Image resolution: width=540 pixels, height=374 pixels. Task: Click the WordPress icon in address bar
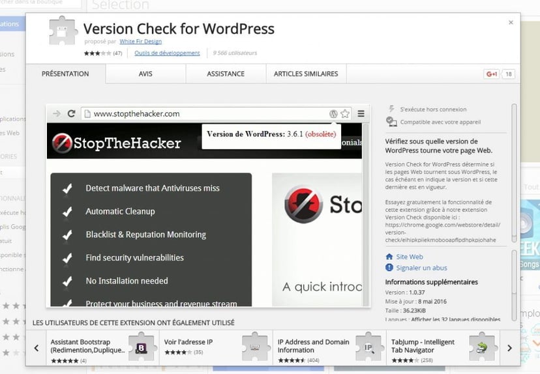point(333,114)
